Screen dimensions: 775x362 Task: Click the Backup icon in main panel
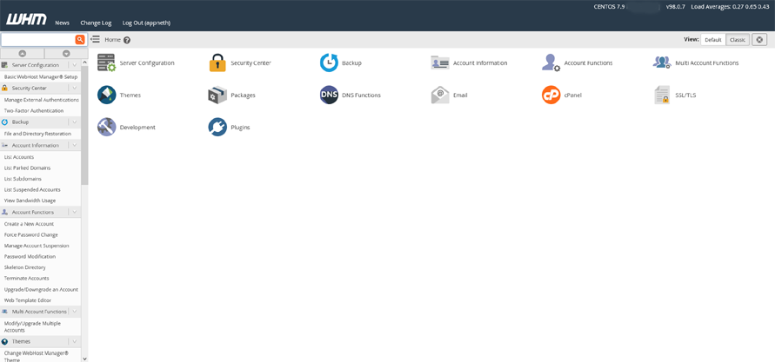(329, 63)
